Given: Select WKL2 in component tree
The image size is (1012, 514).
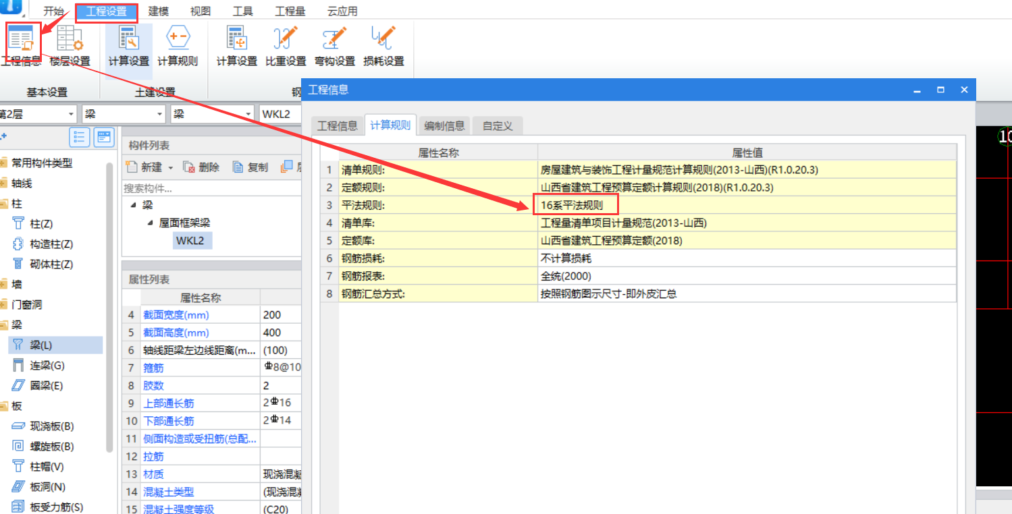Looking at the screenshot, I should pos(192,240).
